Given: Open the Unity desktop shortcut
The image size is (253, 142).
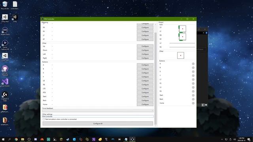Looking at the screenshot, I should coord(15,18).
